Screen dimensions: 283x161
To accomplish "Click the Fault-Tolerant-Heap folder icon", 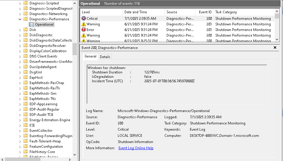I will click(x=25, y=141).
